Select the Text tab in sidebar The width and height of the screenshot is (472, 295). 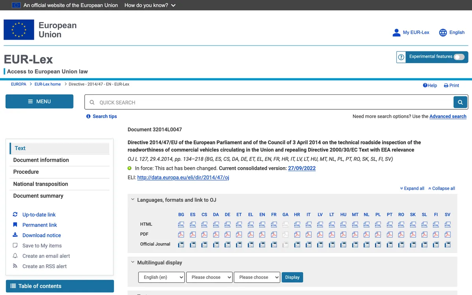click(59, 148)
